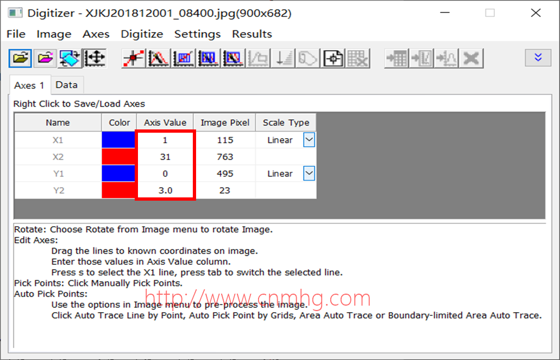Click the crosshair target toolbar icon
Image resolution: width=560 pixels, height=360 pixels.
[x=333, y=58]
